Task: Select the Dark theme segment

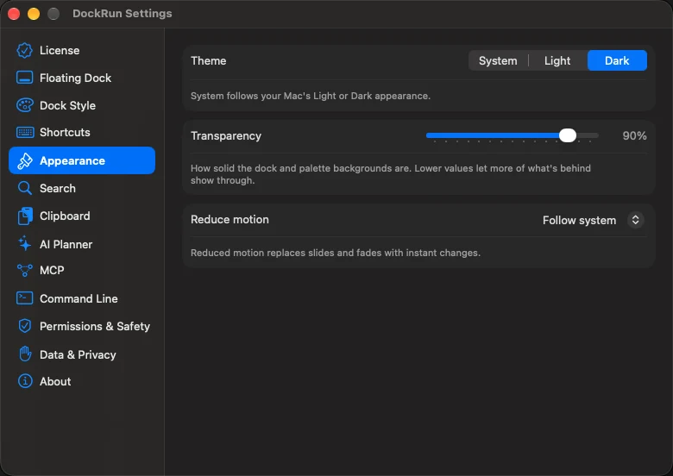Action: (x=617, y=60)
